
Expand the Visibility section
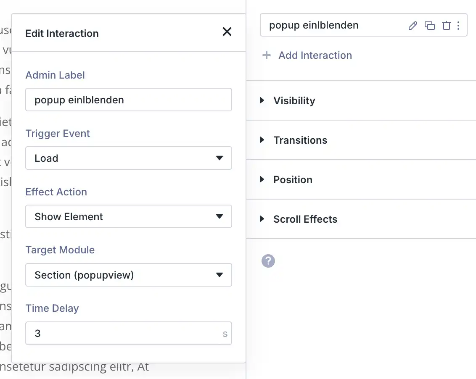point(294,100)
